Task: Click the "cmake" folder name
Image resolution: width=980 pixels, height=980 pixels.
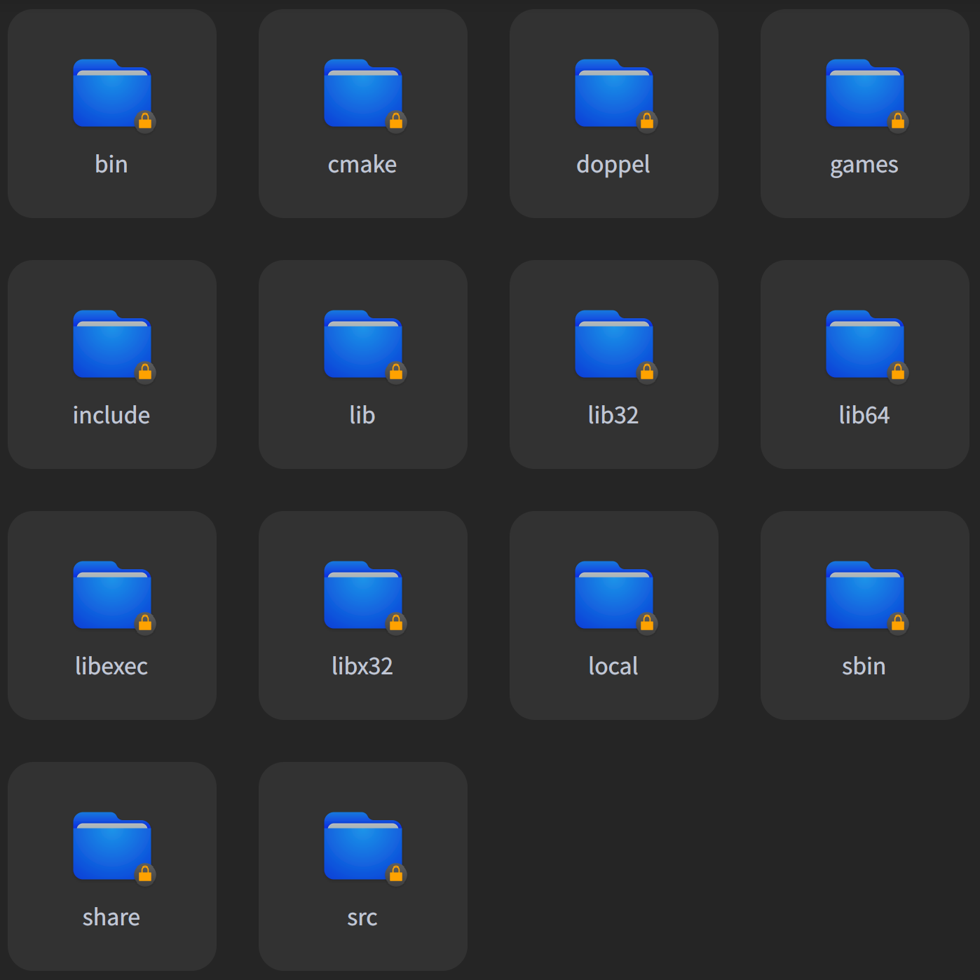Action: [362, 164]
